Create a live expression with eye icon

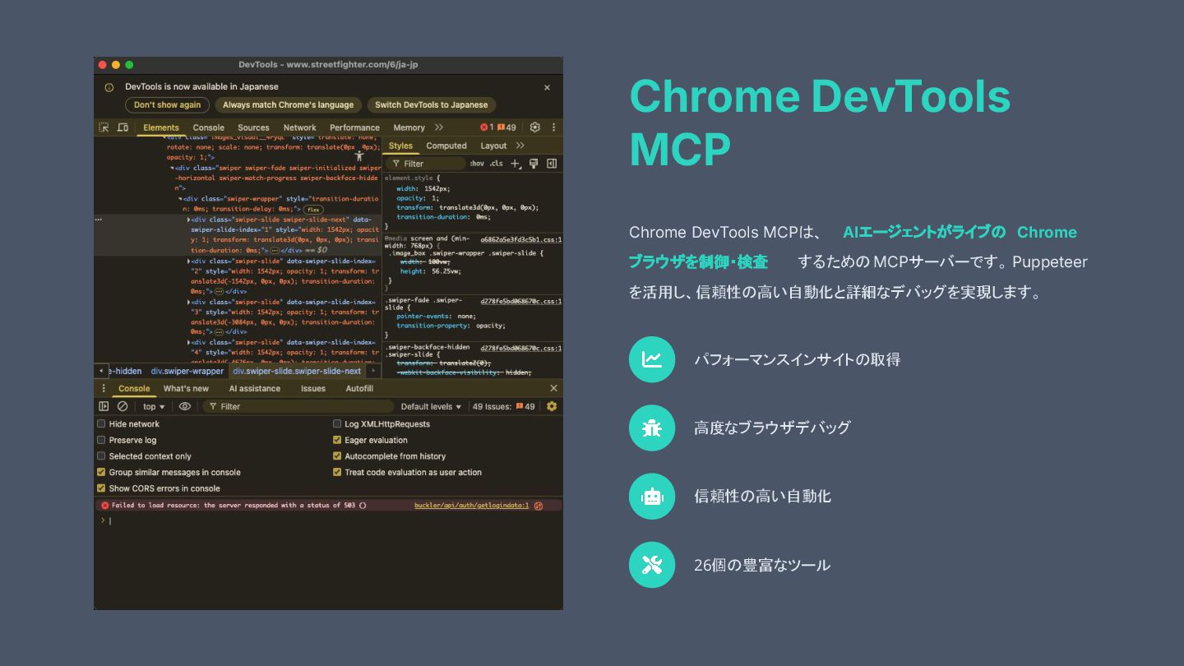pos(185,406)
